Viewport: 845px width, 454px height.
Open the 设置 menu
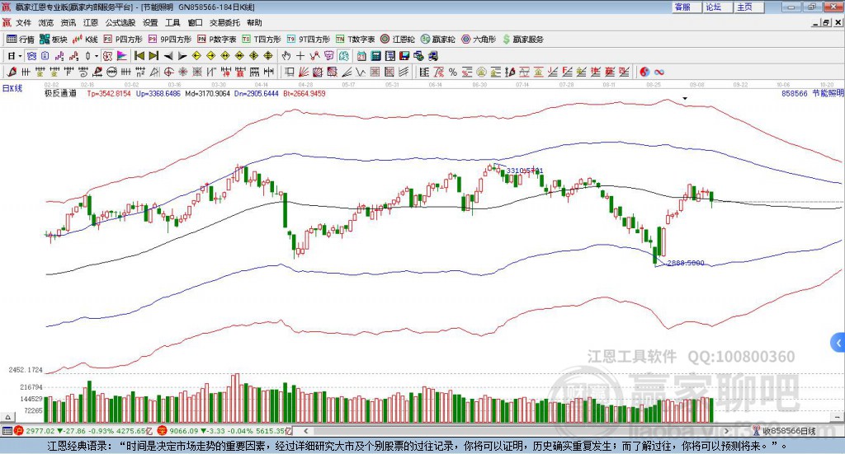click(150, 22)
